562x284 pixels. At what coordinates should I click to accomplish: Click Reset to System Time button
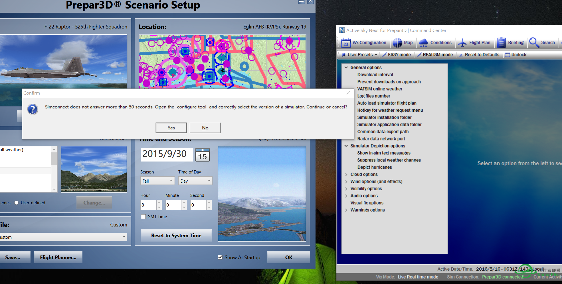point(176,236)
